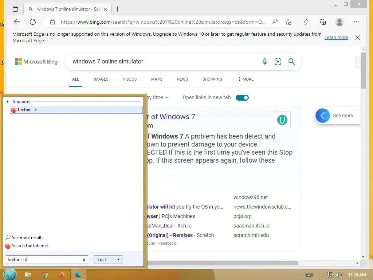Toggle Open links in new tab switch
373x280 pixels.
tap(242, 98)
